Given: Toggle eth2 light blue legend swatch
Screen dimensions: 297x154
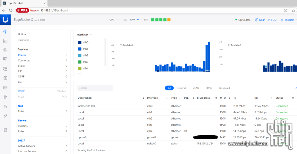Looking at the screenshot, I should tap(80, 56).
